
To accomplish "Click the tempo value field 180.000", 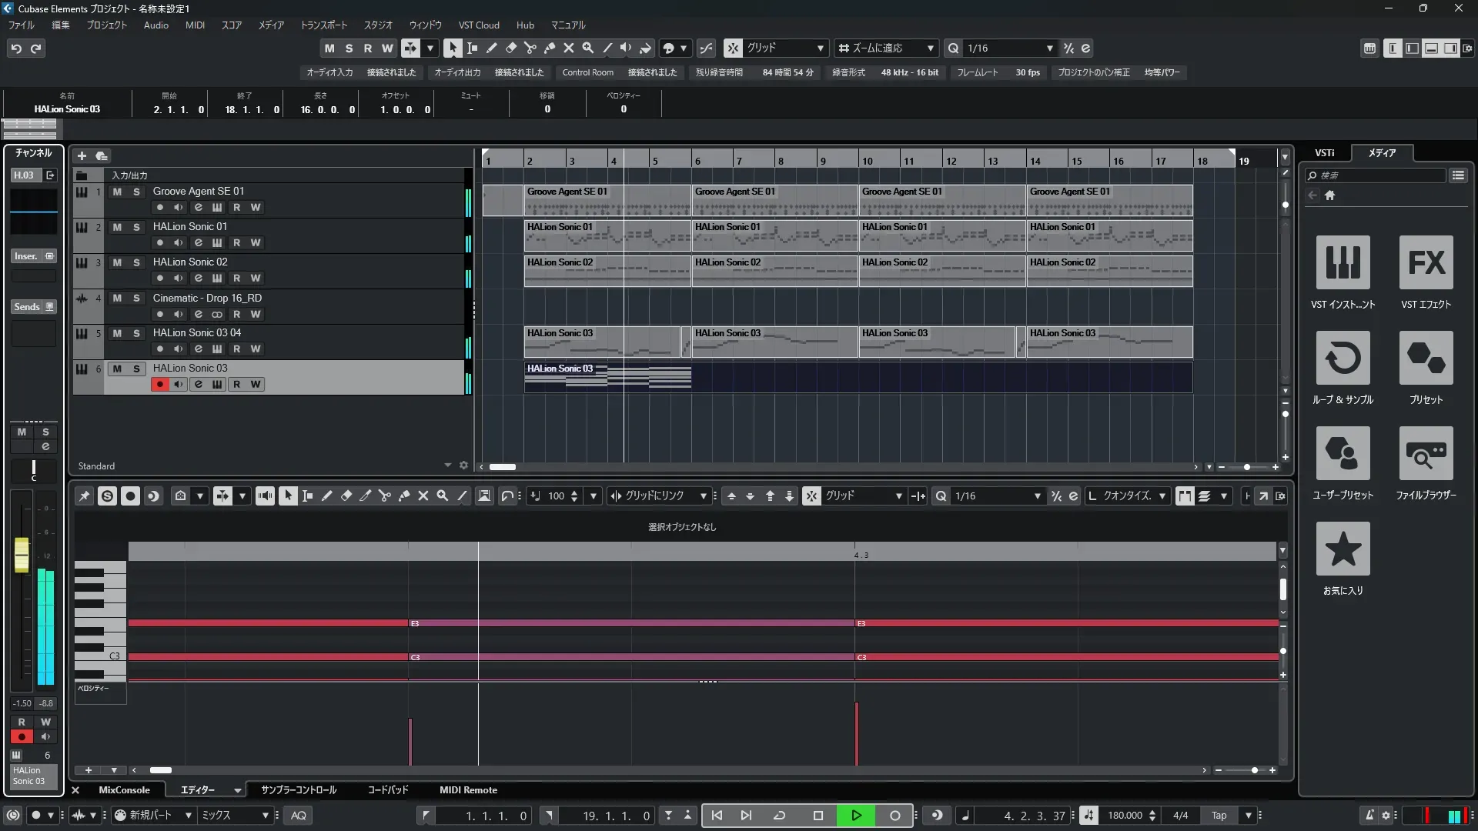I will tap(1124, 816).
